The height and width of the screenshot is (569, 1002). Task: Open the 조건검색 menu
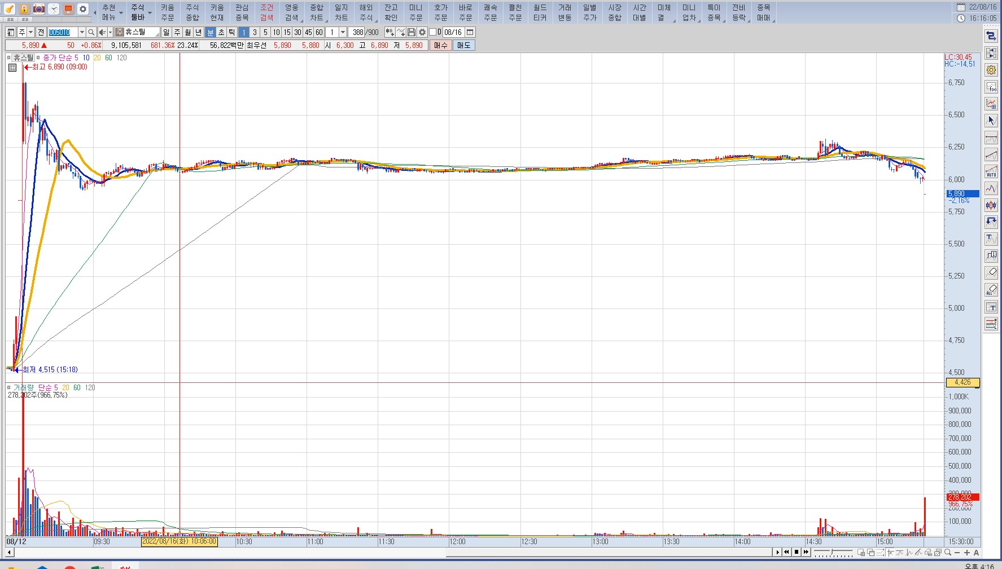266,12
